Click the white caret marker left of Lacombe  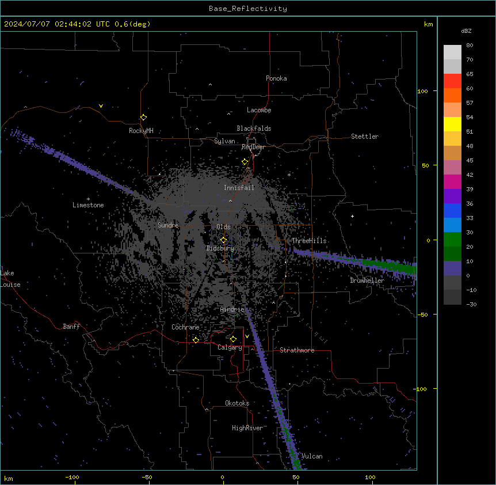click(x=228, y=114)
